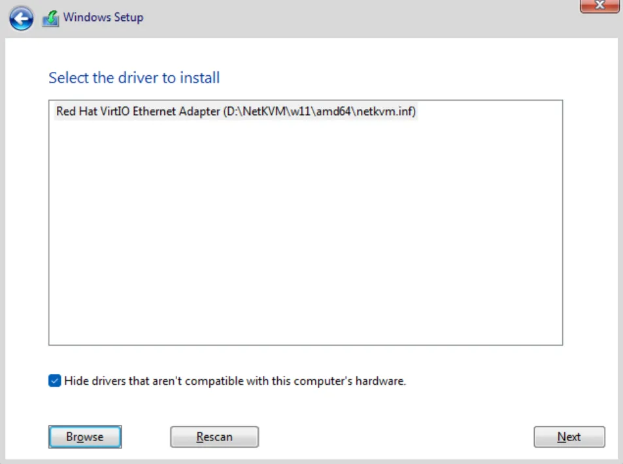Click the Windows Setup disc icon
623x464 pixels.
50,19
